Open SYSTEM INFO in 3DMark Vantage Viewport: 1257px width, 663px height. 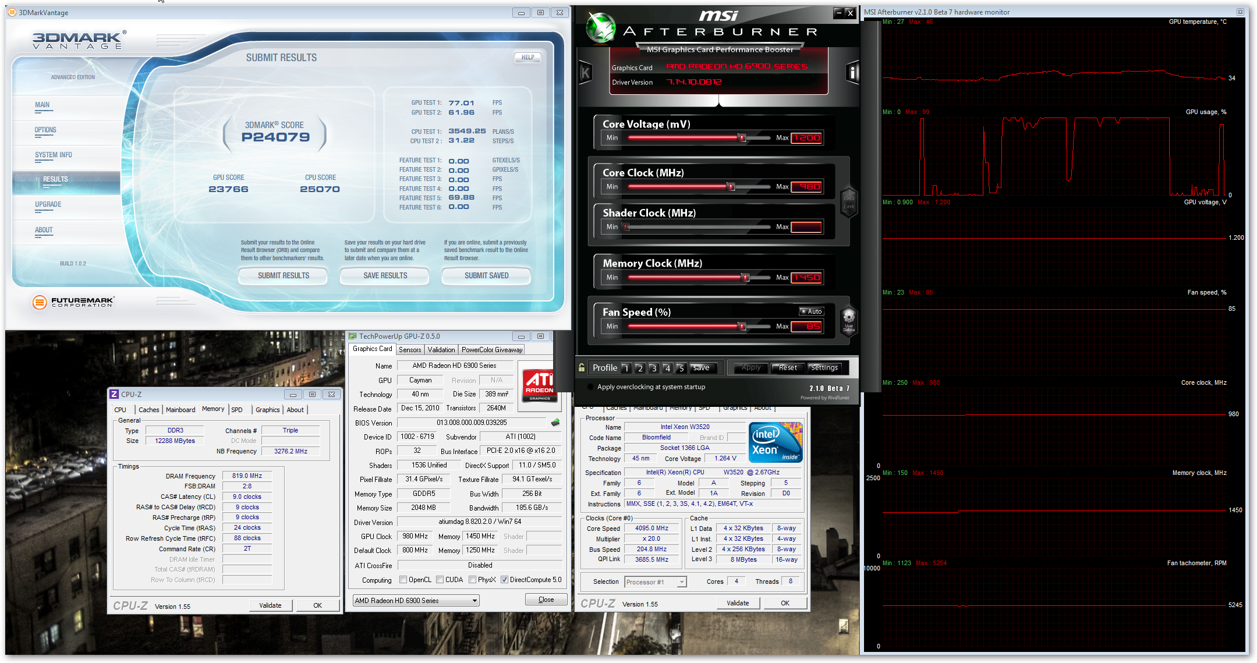pyautogui.click(x=54, y=155)
